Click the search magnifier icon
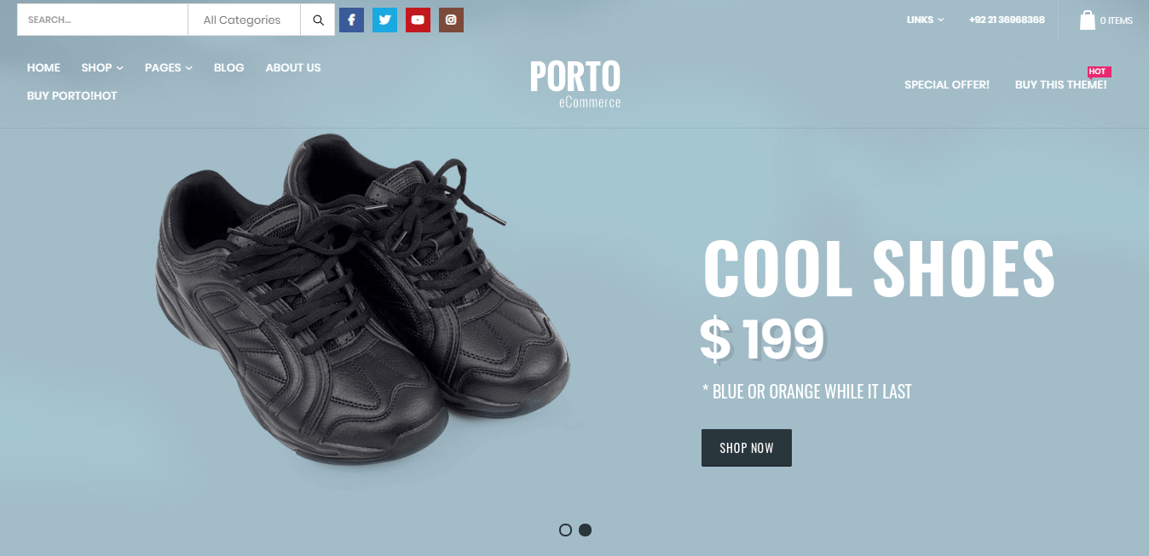This screenshot has height=556, width=1149. tap(318, 20)
